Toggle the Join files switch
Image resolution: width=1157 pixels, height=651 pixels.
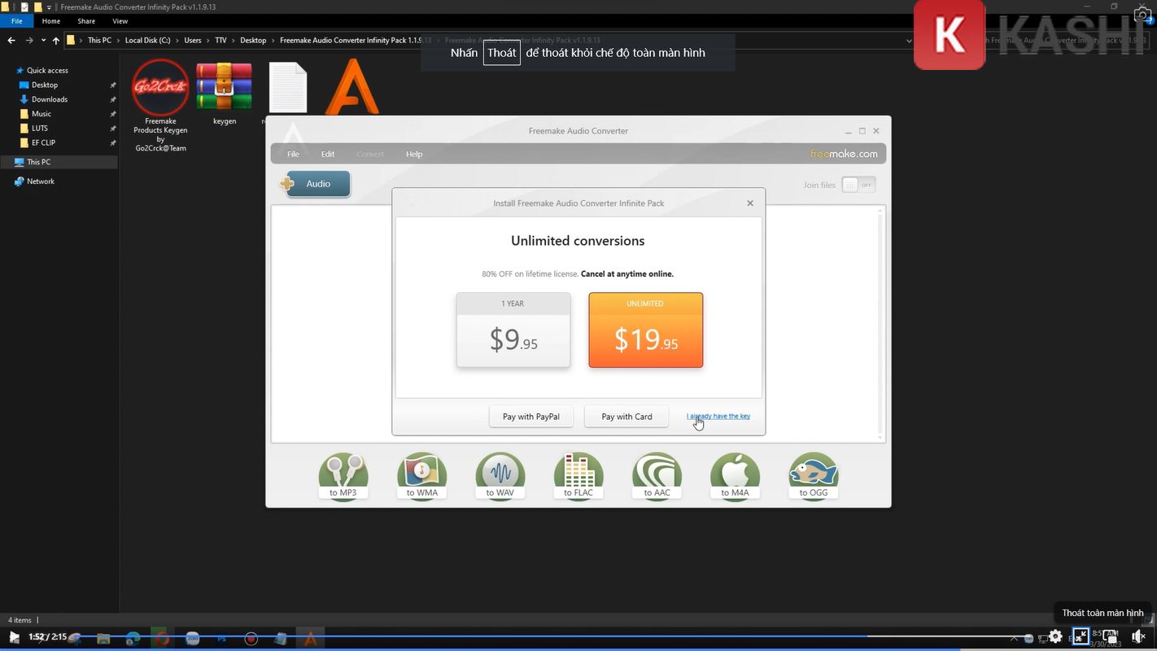[858, 185]
